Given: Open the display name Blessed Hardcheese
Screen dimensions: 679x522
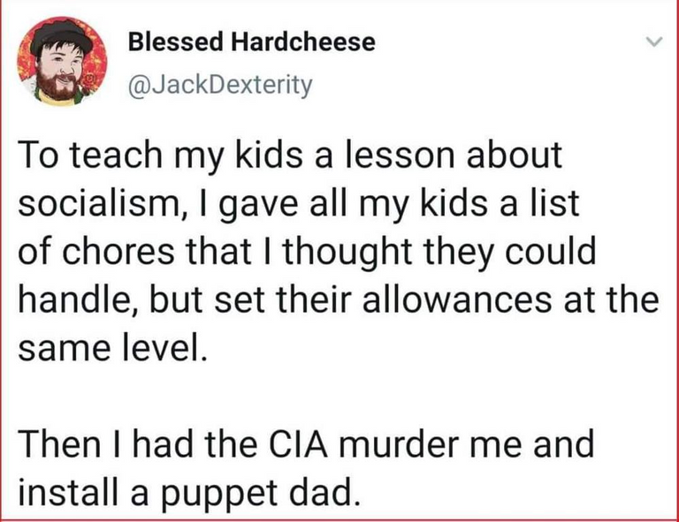Looking at the screenshot, I should tap(251, 42).
